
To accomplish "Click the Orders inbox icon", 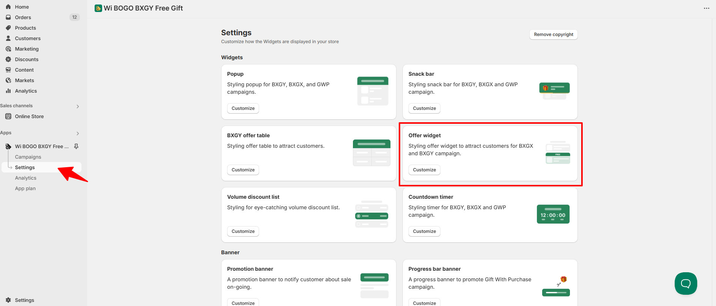I will coord(8,17).
